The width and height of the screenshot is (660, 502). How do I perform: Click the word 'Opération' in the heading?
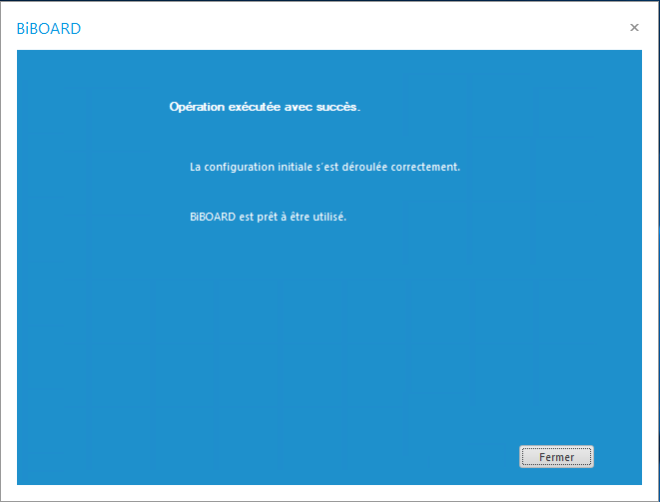[197, 108]
